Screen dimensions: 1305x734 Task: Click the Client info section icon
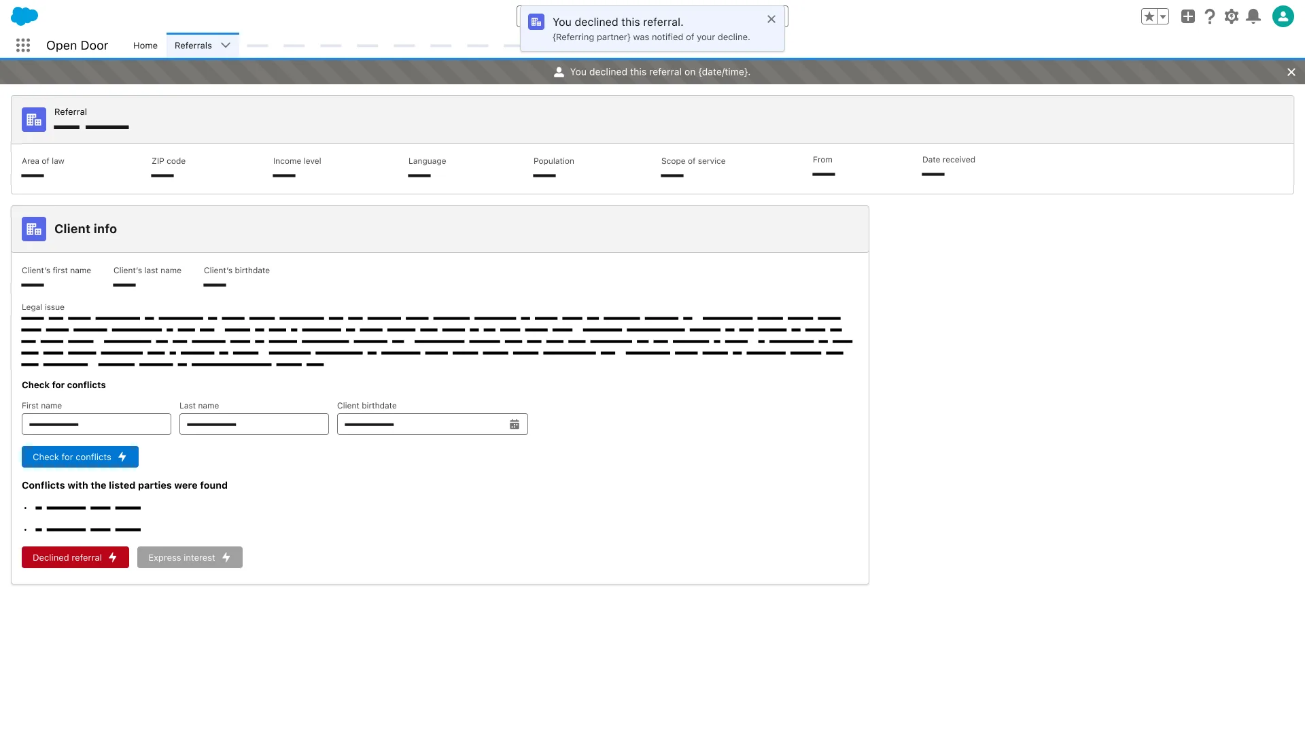click(34, 229)
